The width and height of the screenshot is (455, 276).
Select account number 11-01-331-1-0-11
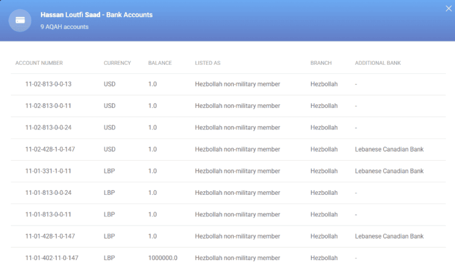[48, 171]
